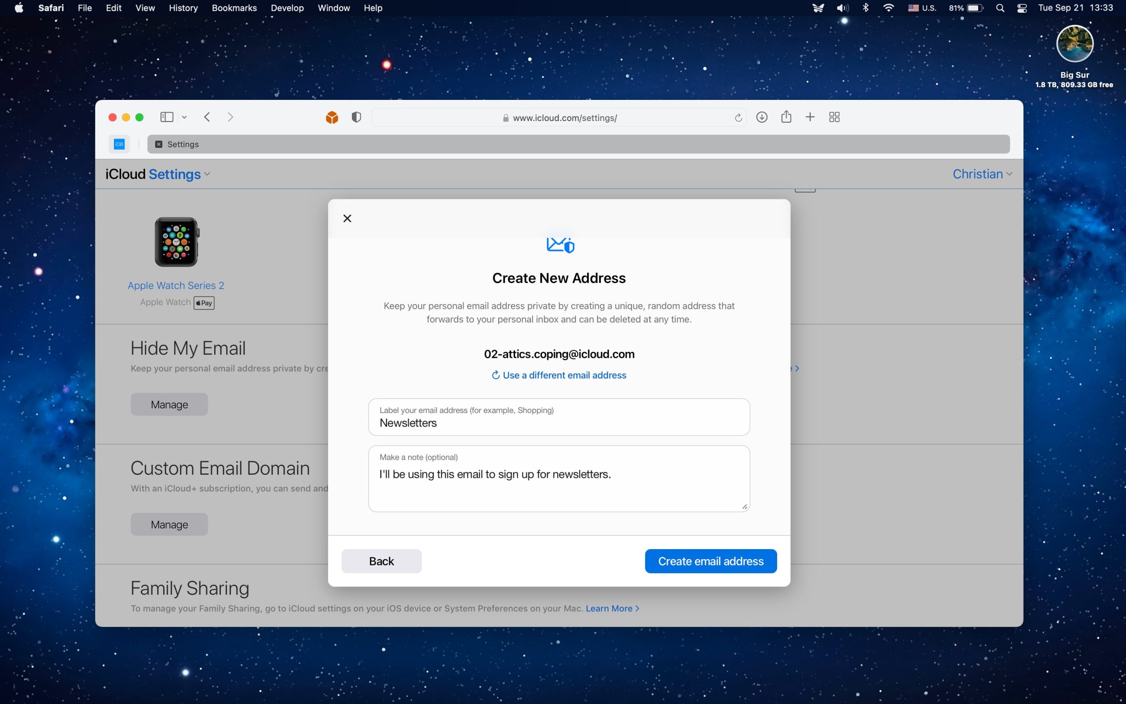Open Control Center
This screenshot has width=1126, height=704.
pos(1022,8)
